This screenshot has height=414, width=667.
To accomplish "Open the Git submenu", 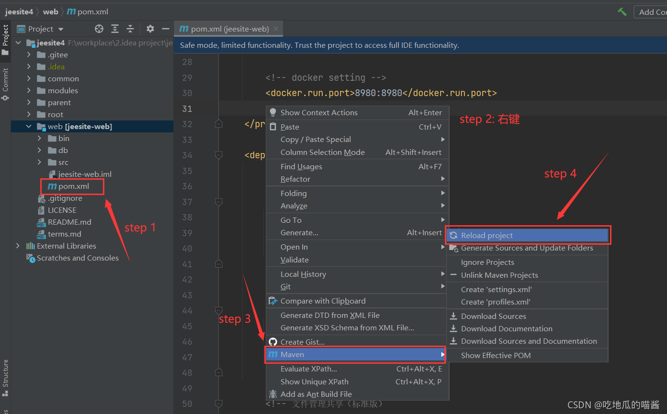I will pos(357,286).
